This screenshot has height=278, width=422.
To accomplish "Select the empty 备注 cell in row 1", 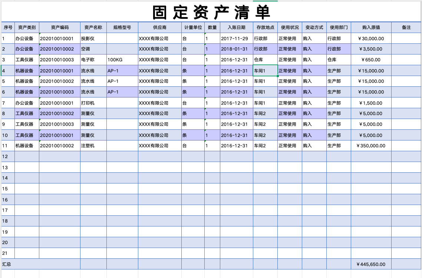I will click(x=406, y=39).
